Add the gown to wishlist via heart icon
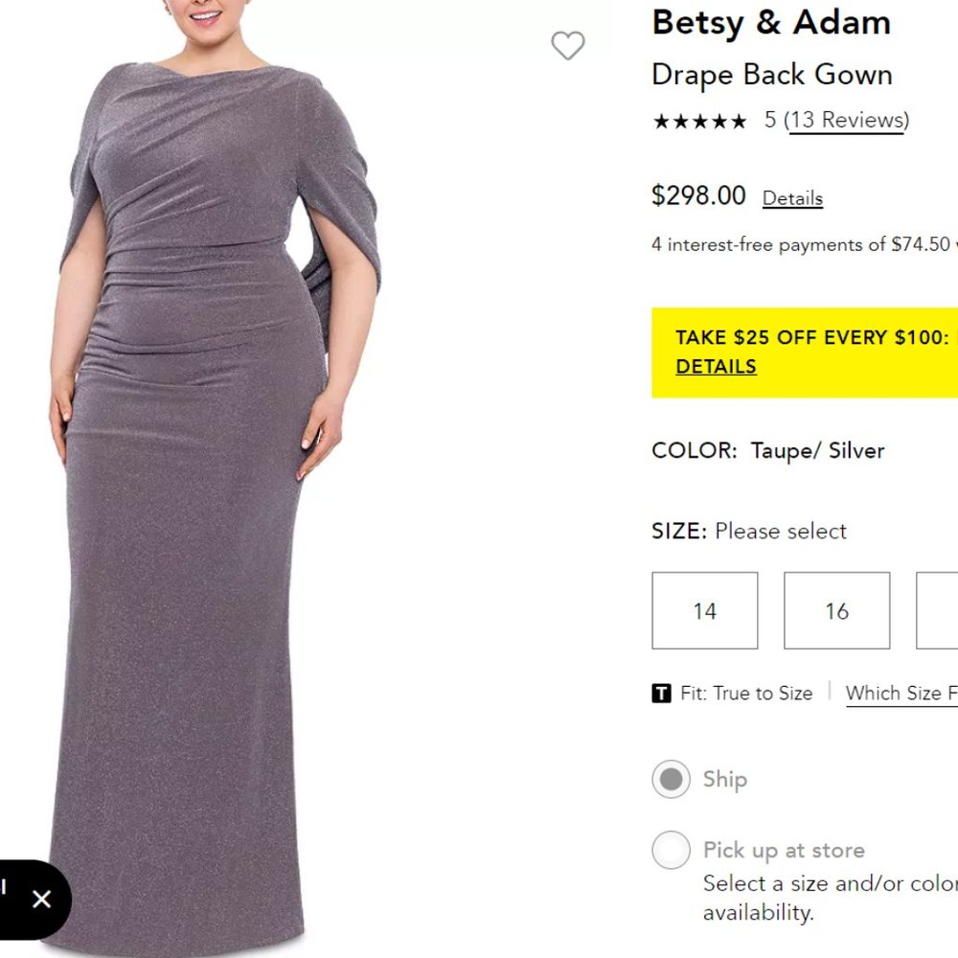Image resolution: width=958 pixels, height=958 pixels. pyautogui.click(x=569, y=45)
